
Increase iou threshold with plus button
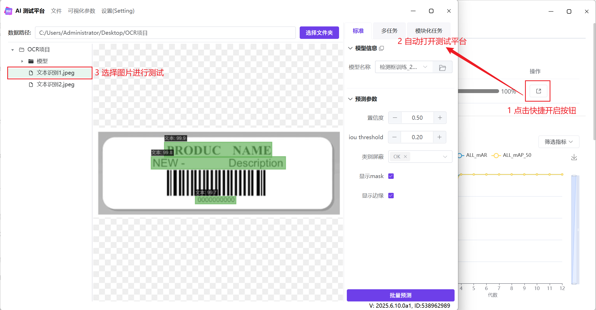[440, 137]
